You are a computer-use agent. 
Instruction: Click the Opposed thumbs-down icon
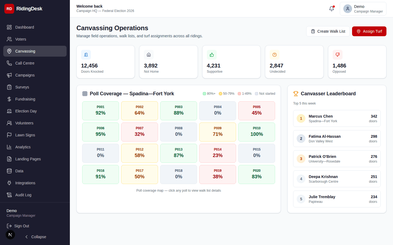coord(337,55)
